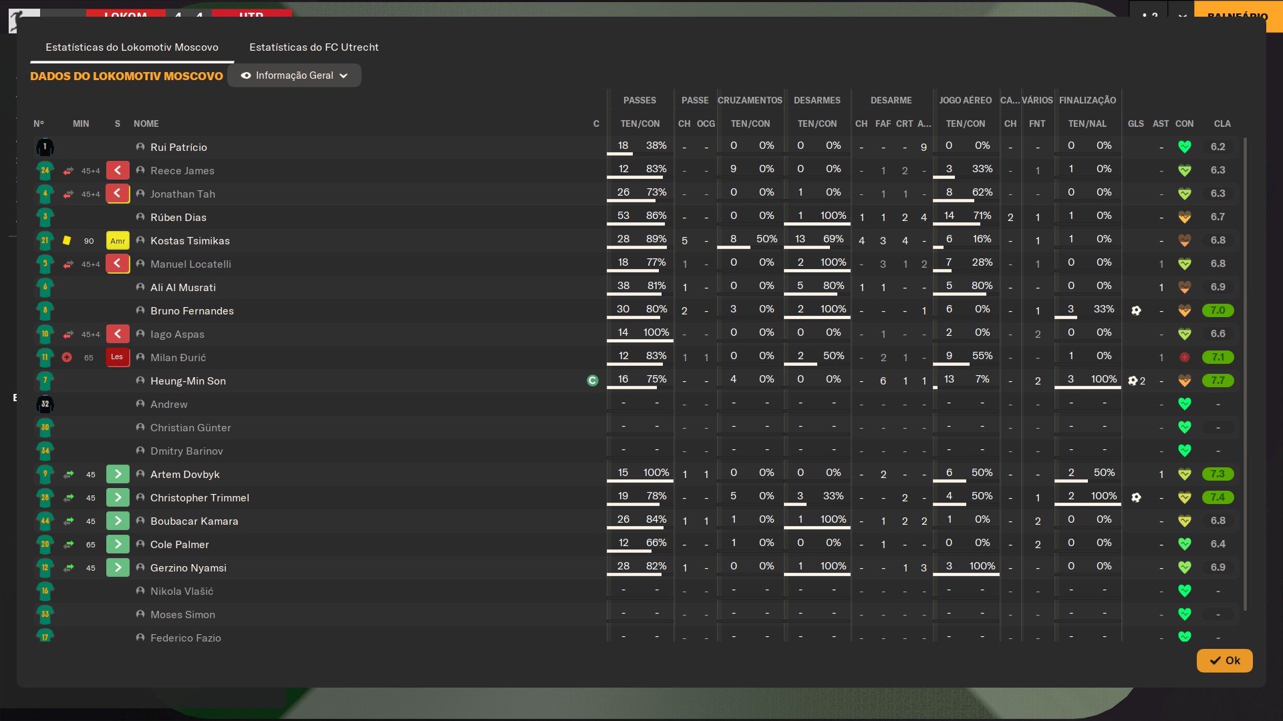Click Christopher Trimmel's goal ball icon
This screenshot has width=1283, height=721.
[1136, 497]
